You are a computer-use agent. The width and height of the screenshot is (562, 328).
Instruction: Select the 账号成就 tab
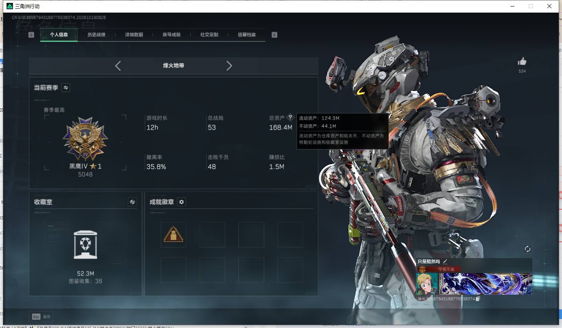pyautogui.click(x=172, y=35)
